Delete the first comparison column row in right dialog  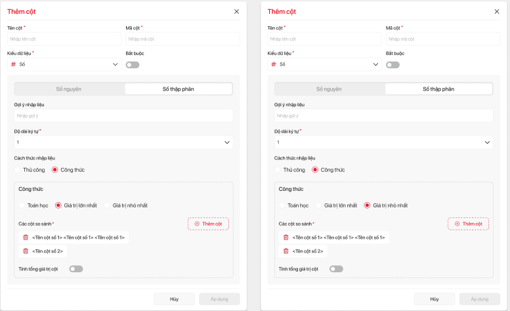click(286, 238)
